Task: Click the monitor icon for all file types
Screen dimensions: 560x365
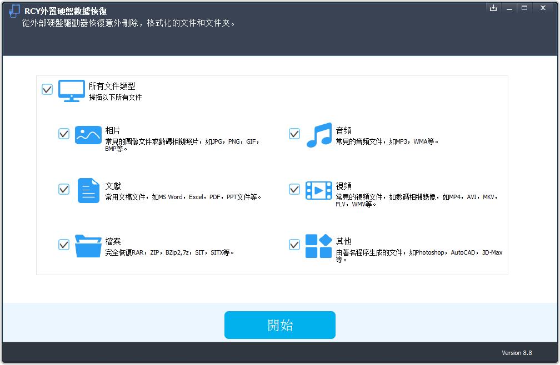Action: (x=72, y=90)
